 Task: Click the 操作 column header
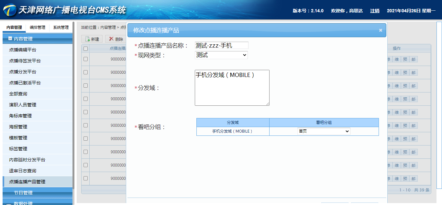(x=397, y=49)
